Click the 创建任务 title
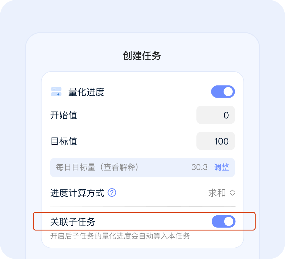Image resolution: width=285 pixels, height=259 pixels. click(x=142, y=55)
